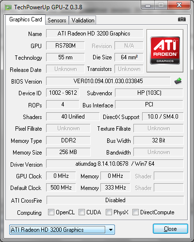Click the BIOS save chip icon
The image size is (194, 242).
178,81
